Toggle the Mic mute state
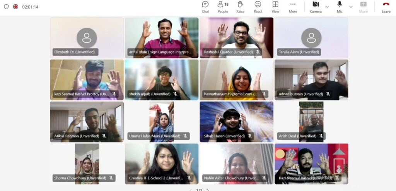Image resolution: width=396 pixels, height=191 pixels. click(x=340, y=7)
